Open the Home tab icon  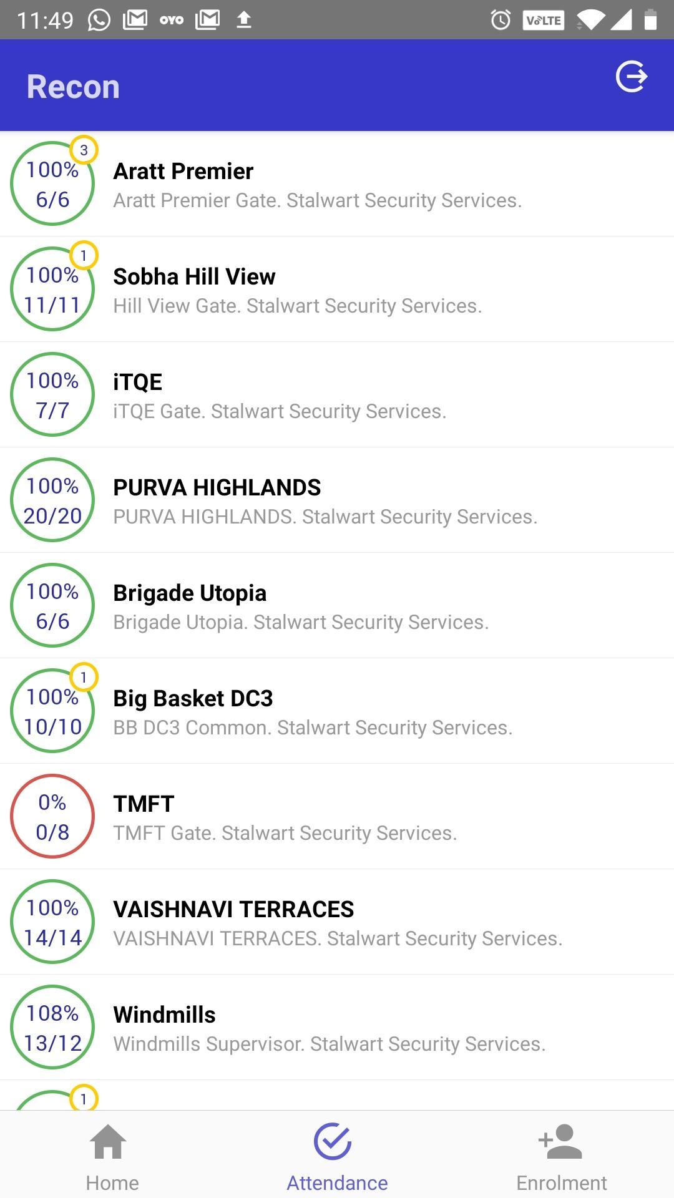(x=109, y=1142)
